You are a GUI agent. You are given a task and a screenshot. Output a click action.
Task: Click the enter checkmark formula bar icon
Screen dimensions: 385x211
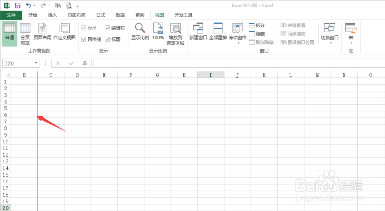click(72, 63)
